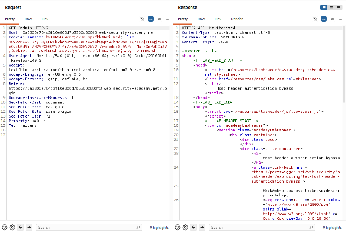Click the Response search input field
This screenshot has width=346, height=234.
click(x=262, y=228)
